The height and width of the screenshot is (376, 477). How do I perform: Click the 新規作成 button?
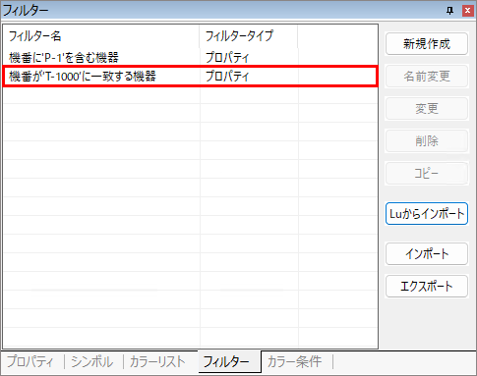427,43
